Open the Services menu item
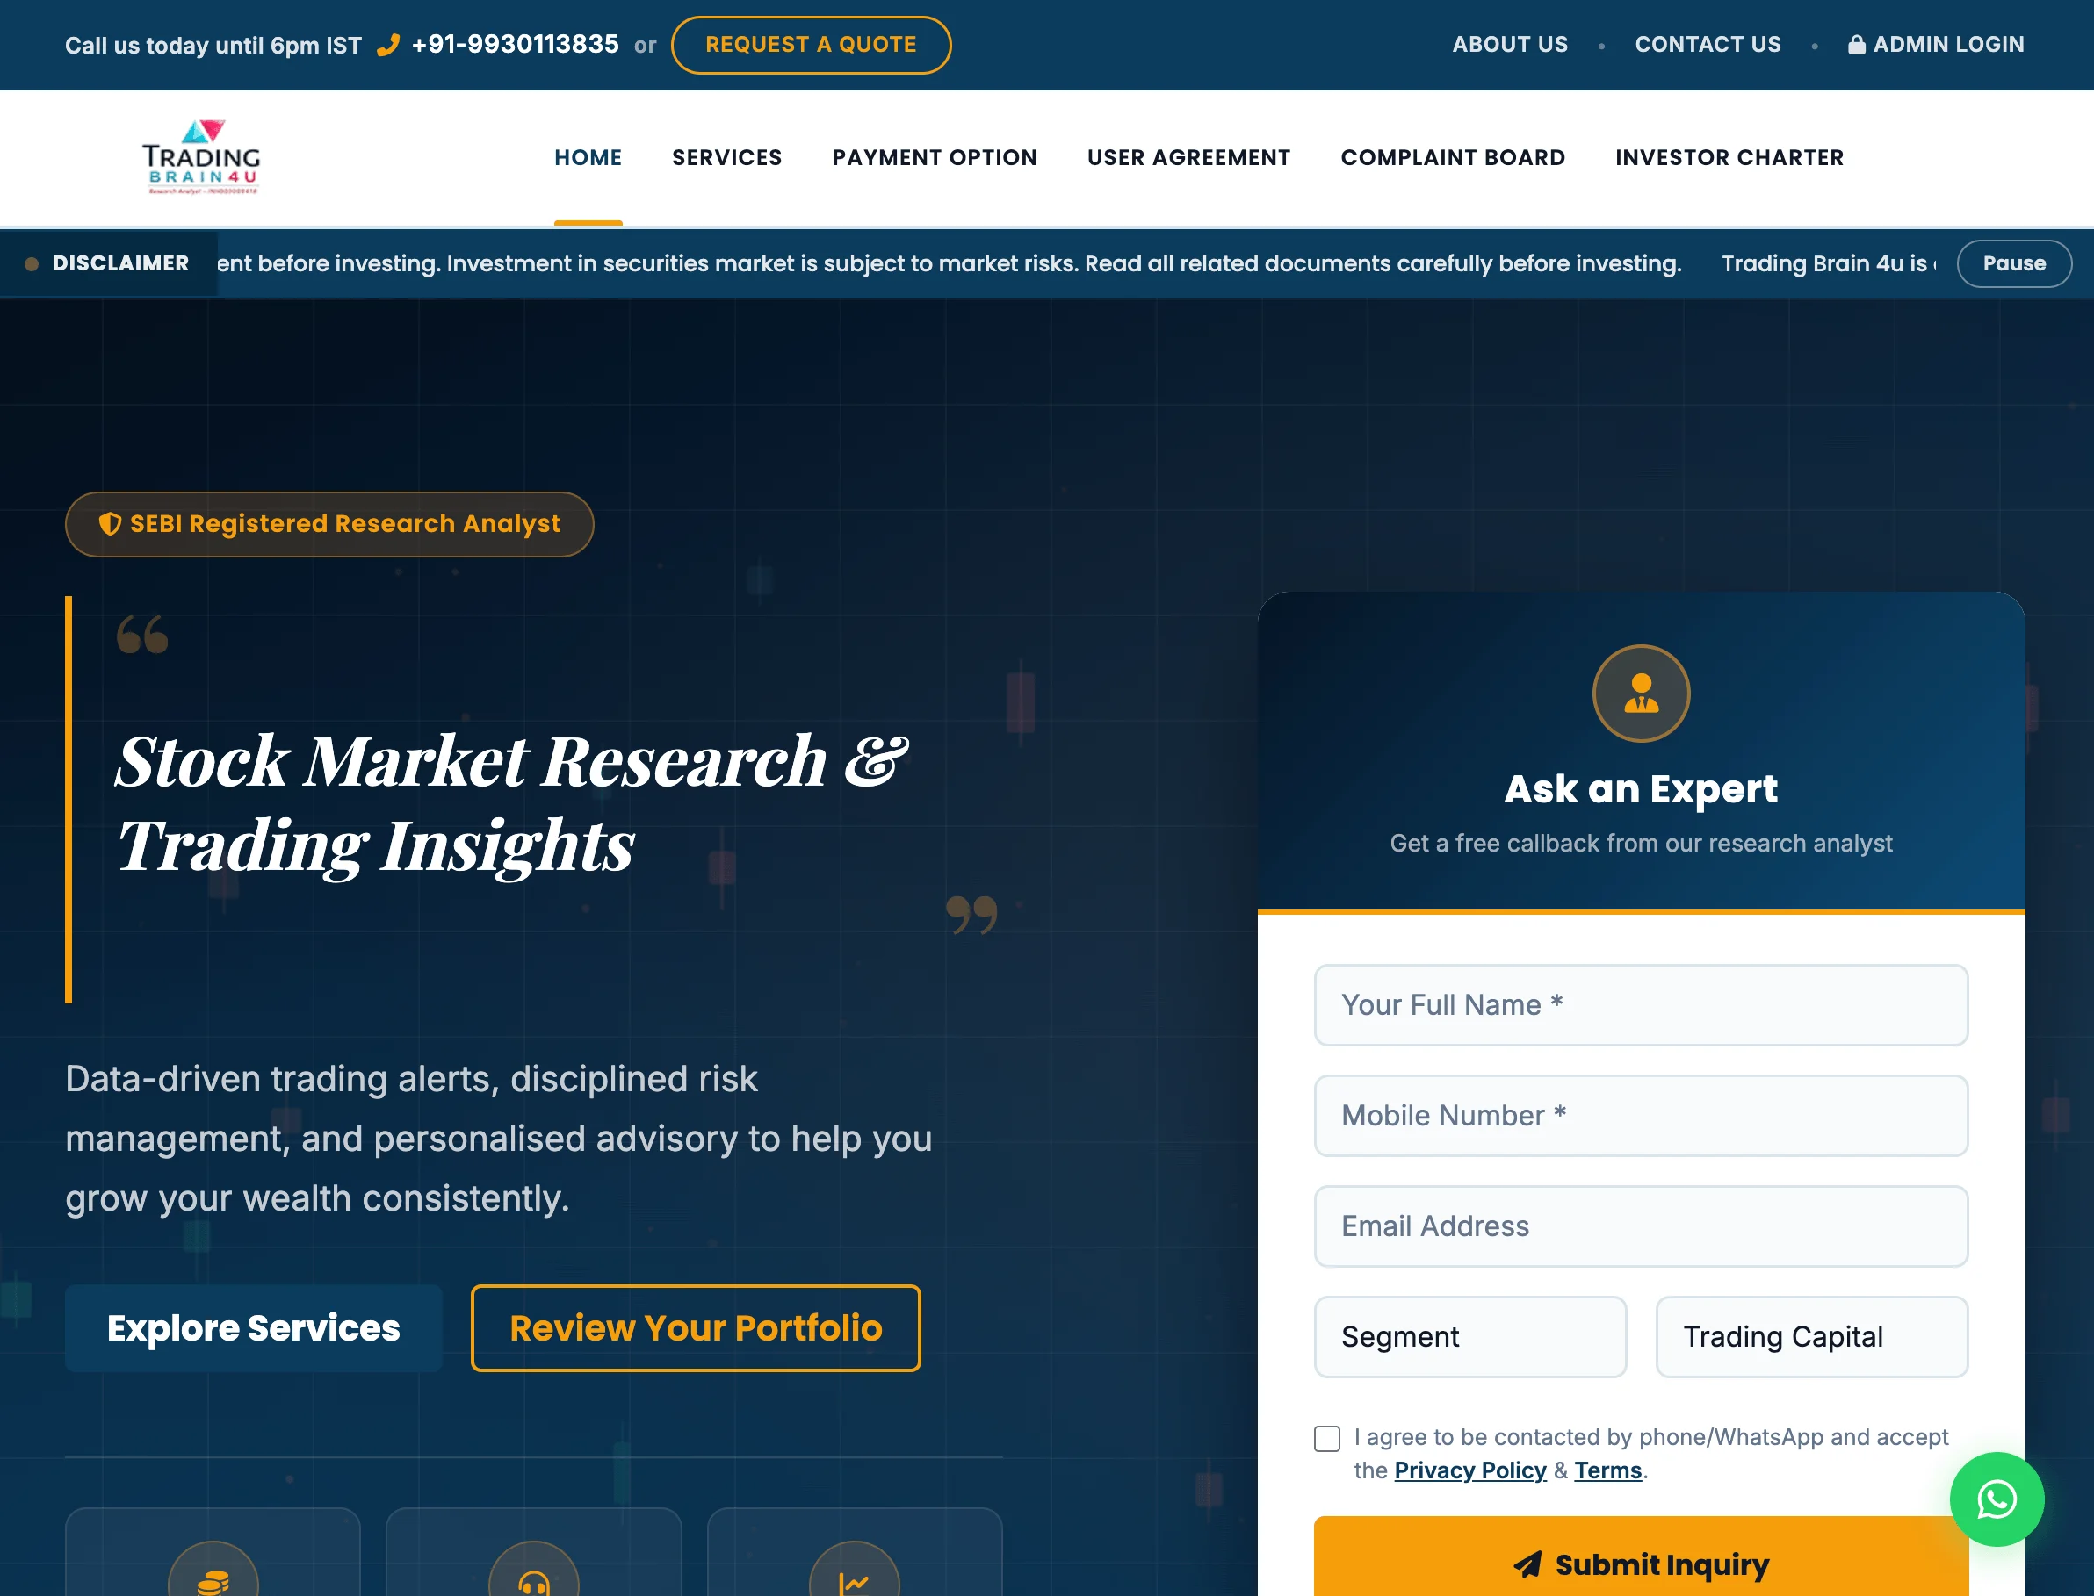The width and height of the screenshot is (2094, 1596). pos(727,158)
